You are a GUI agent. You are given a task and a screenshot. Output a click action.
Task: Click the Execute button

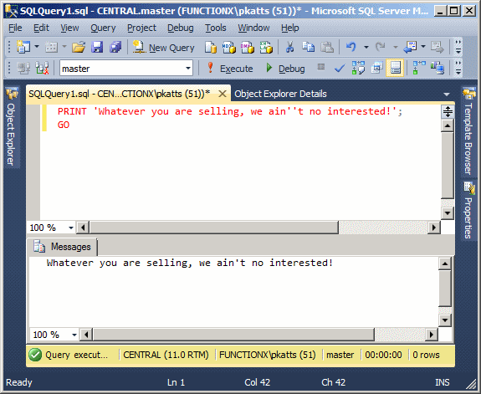pyautogui.click(x=230, y=68)
